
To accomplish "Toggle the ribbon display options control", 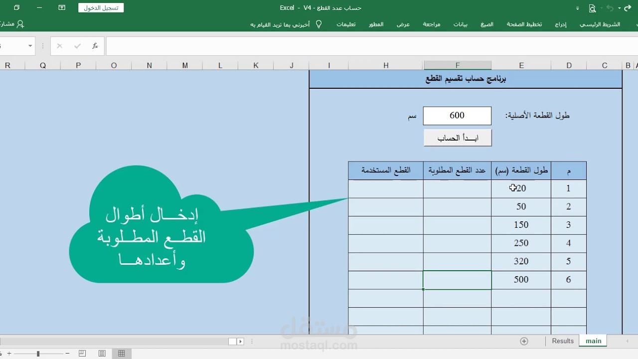I will tap(577, 8).
